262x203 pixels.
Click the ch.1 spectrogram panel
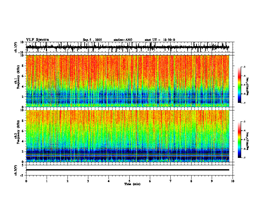point(127,81)
